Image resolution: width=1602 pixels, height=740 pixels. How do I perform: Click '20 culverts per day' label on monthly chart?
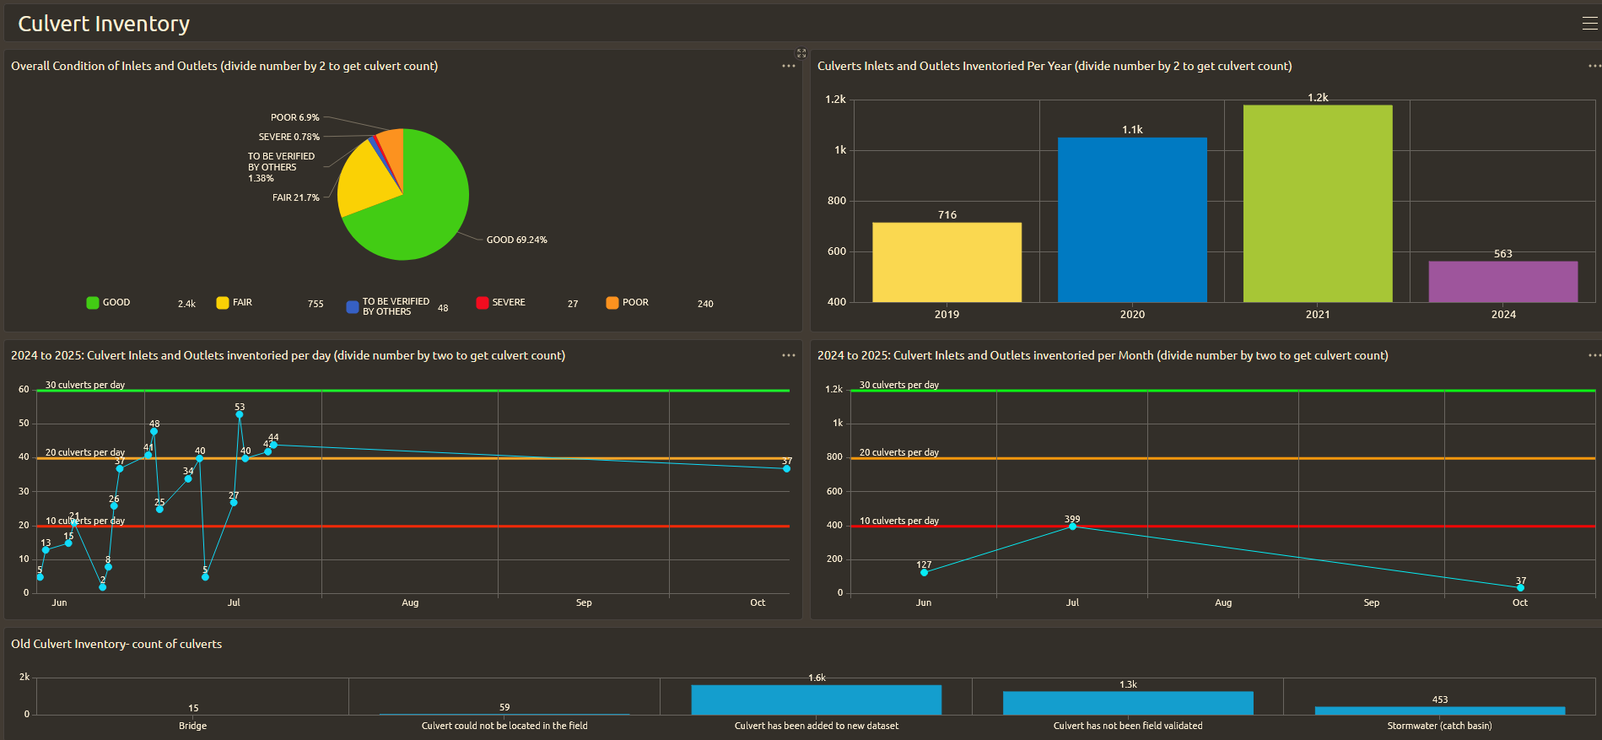coord(899,452)
